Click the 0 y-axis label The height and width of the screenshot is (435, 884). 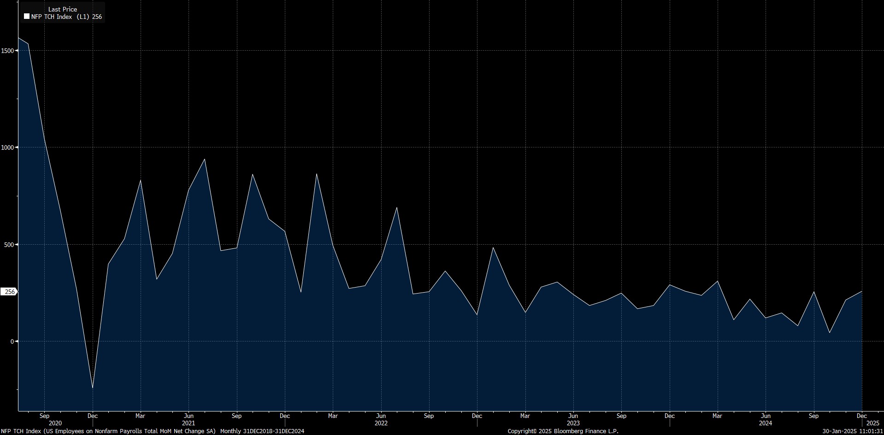point(12,341)
